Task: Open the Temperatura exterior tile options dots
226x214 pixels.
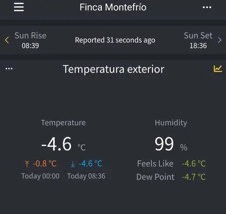Action: point(9,68)
